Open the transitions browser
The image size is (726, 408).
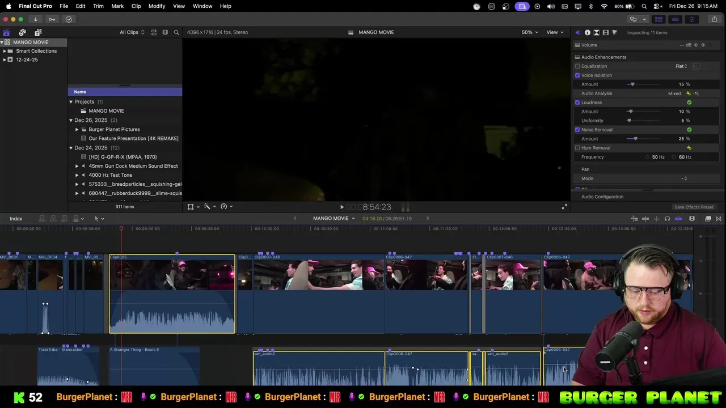tap(719, 219)
